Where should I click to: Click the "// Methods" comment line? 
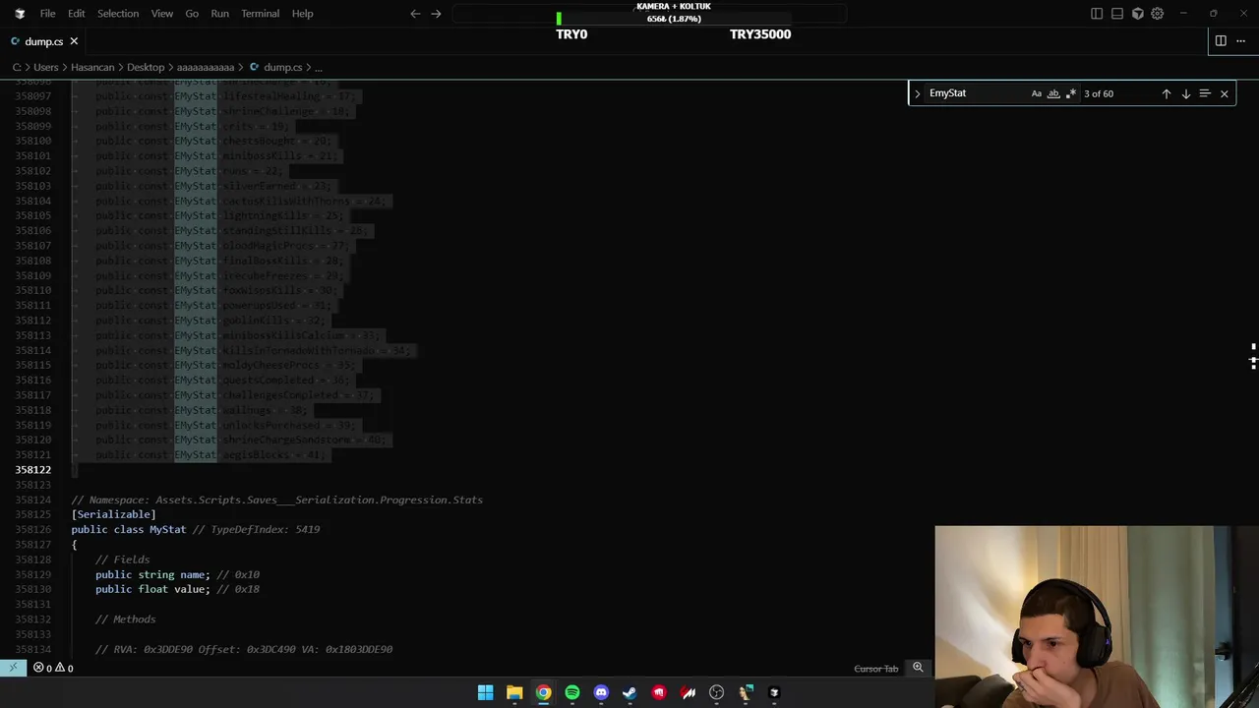(x=126, y=619)
